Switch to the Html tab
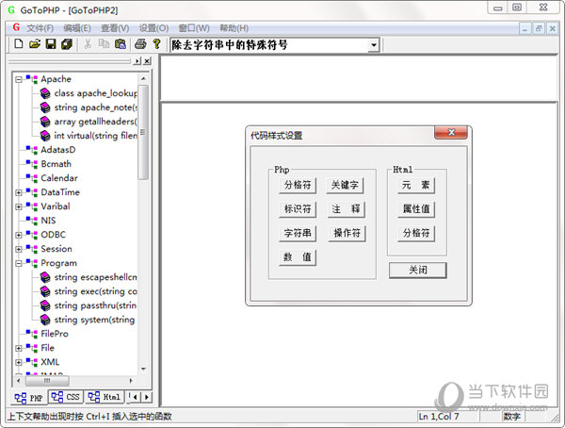565x428 pixels. [105, 397]
